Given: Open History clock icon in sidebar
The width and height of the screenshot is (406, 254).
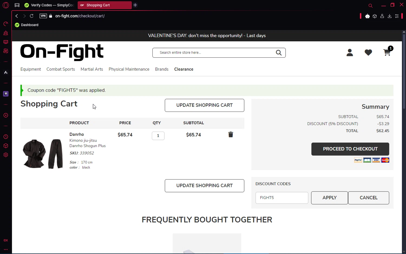Looking at the screenshot, I should tap(6, 137).
